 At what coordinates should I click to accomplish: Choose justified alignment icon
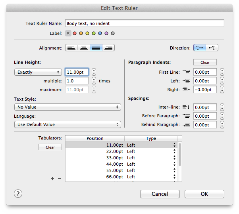pos(96,48)
